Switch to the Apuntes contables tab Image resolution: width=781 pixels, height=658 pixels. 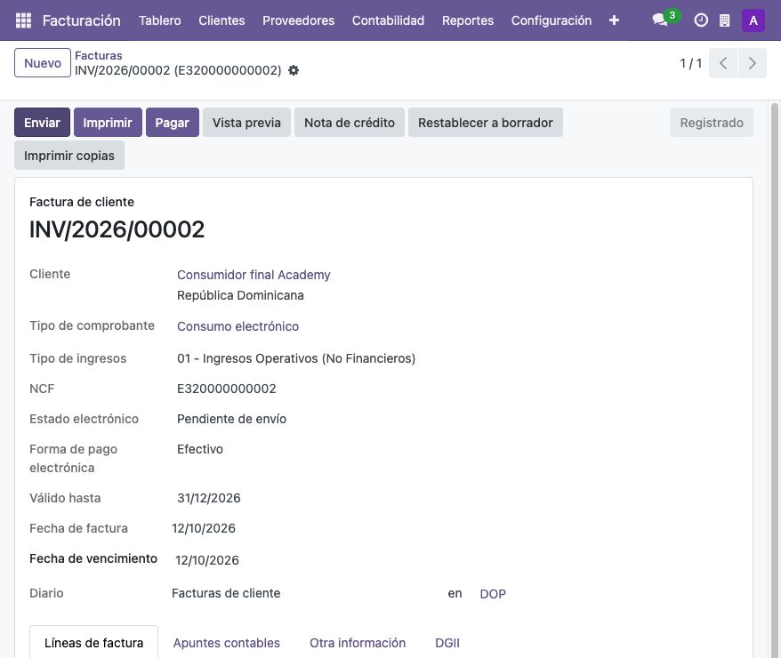point(226,643)
